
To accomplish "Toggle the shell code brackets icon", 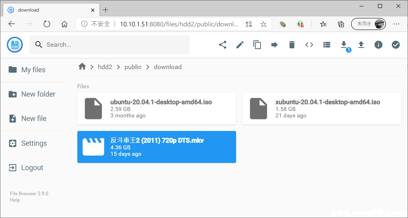I will click(x=309, y=45).
